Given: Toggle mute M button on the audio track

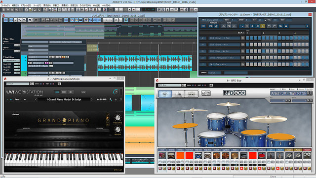Looking at the screenshot, I should pos(55,57).
